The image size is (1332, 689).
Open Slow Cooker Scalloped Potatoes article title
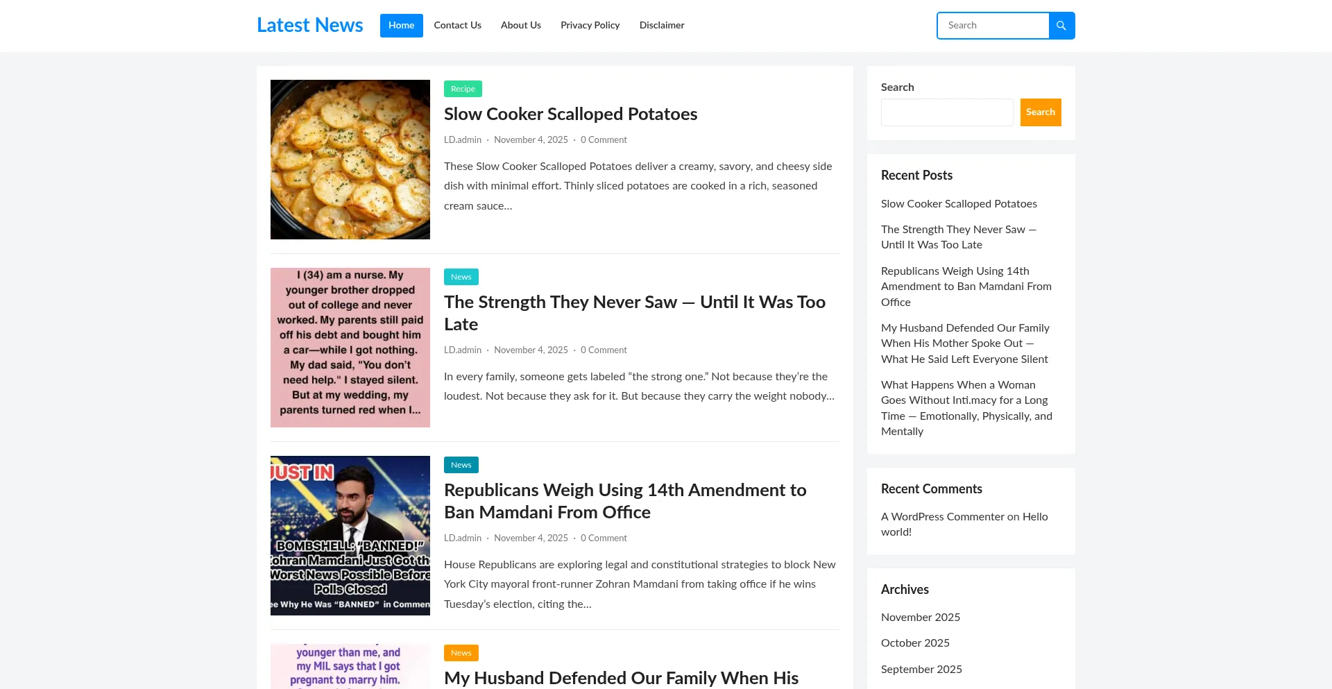pyautogui.click(x=570, y=114)
